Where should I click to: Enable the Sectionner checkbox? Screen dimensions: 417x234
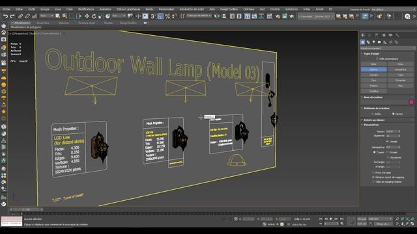tap(388, 157)
